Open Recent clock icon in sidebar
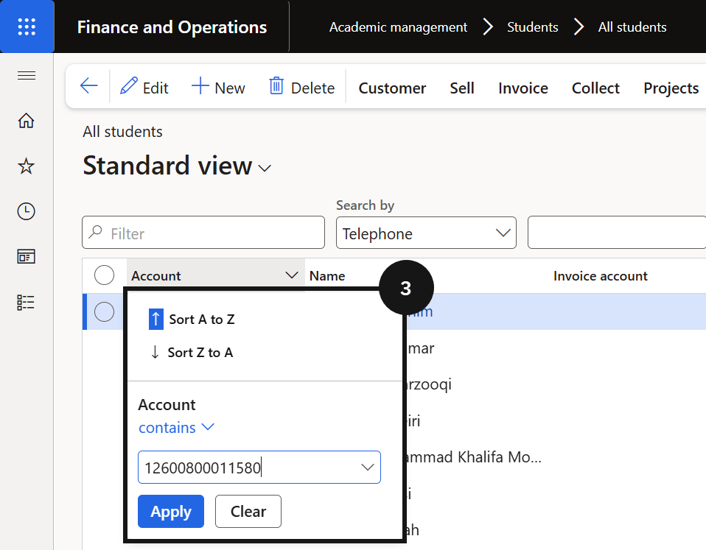 click(26, 211)
